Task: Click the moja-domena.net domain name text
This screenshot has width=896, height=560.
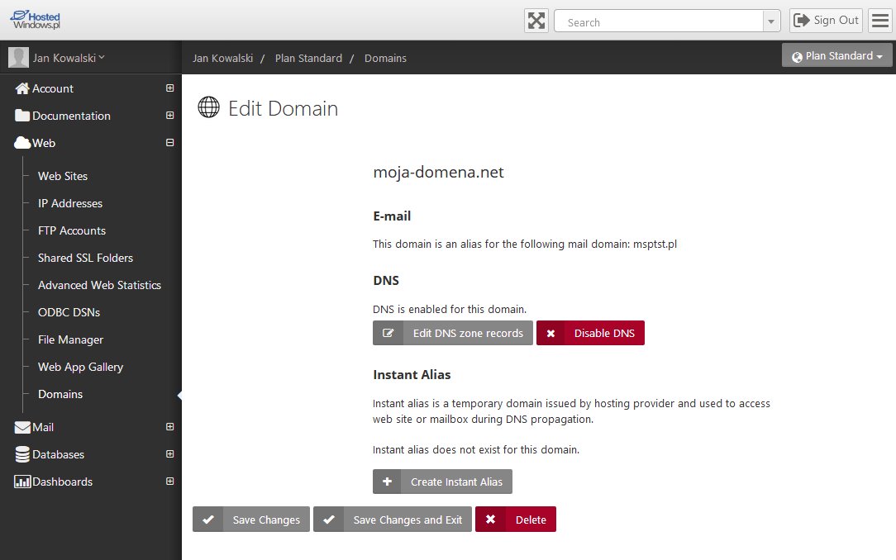Action: (438, 173)
